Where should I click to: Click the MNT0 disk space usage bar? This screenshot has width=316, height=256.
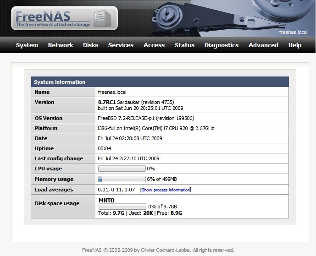[122, 207]
